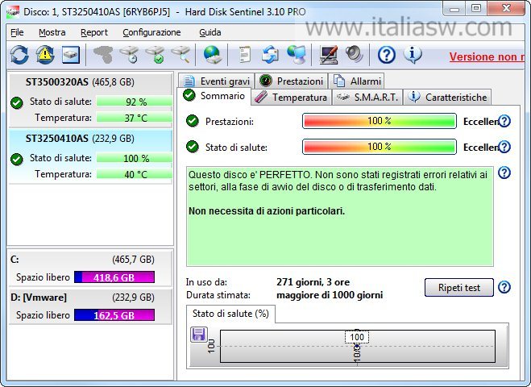Image resolution: width=531 pixels, height=387 pixels.
Task: Click the yellow warning alert toolbar icon
Action: point(45,55)
